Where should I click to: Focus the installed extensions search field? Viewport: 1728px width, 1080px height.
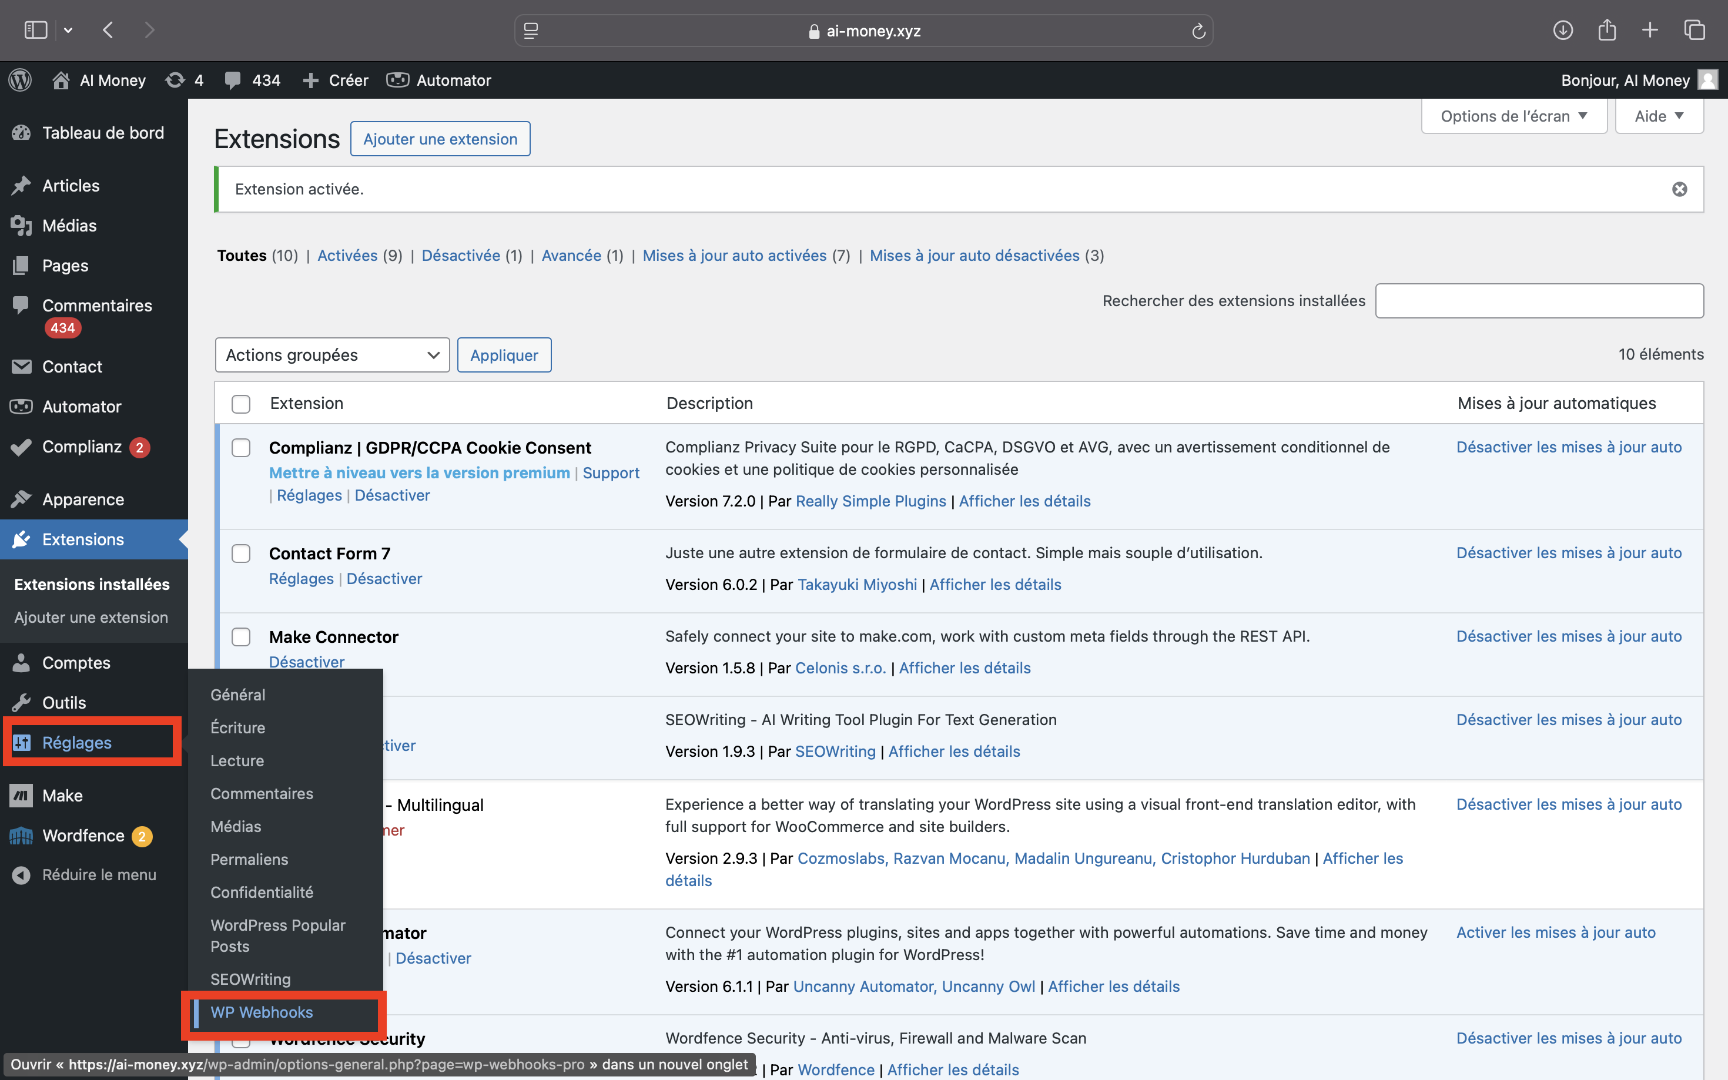point(1539,301)
